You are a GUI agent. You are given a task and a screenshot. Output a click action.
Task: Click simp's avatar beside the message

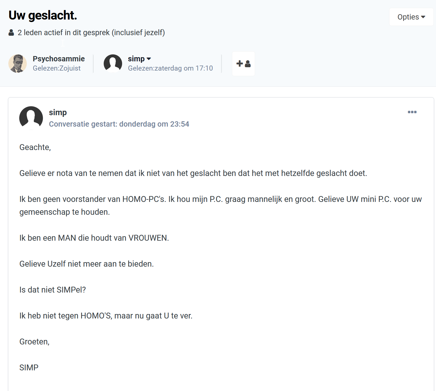tap(31, 118)
